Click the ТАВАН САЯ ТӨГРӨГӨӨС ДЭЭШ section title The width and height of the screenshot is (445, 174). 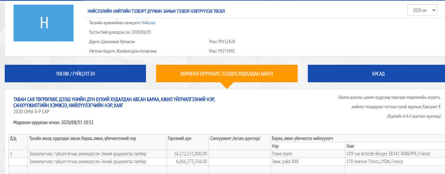pyautogui.click(x=114, y=103)
